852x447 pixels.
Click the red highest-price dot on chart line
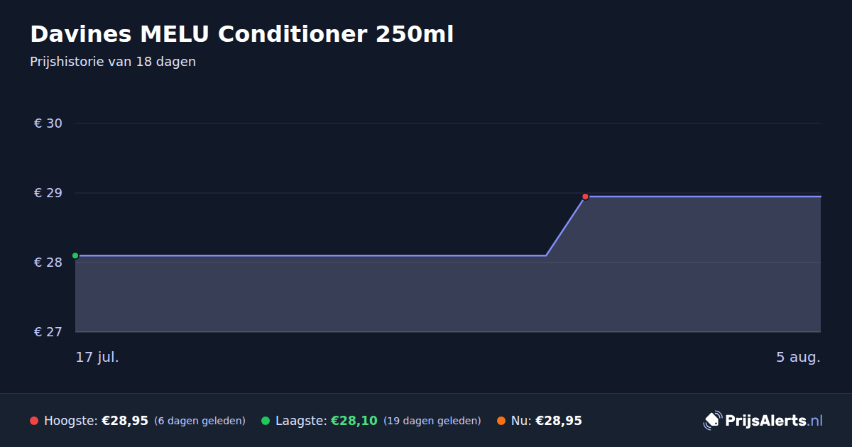tap(585, 197)
